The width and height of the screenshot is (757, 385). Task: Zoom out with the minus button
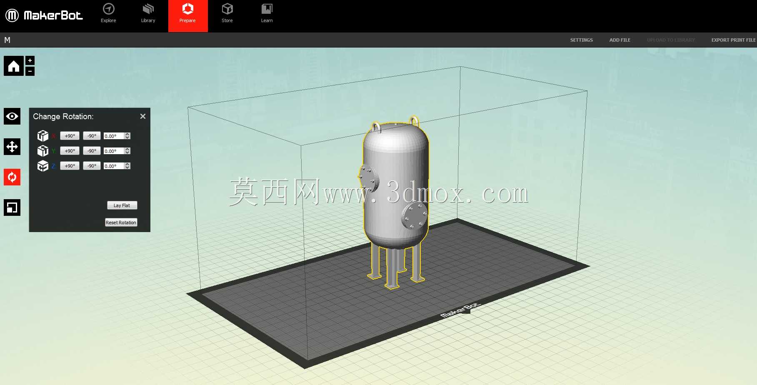30,71
